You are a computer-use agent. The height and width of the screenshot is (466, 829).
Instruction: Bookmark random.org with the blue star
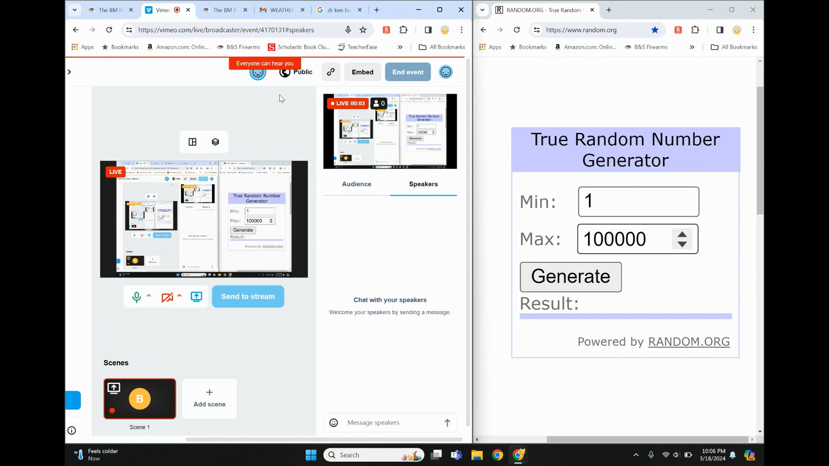point(655,30)
